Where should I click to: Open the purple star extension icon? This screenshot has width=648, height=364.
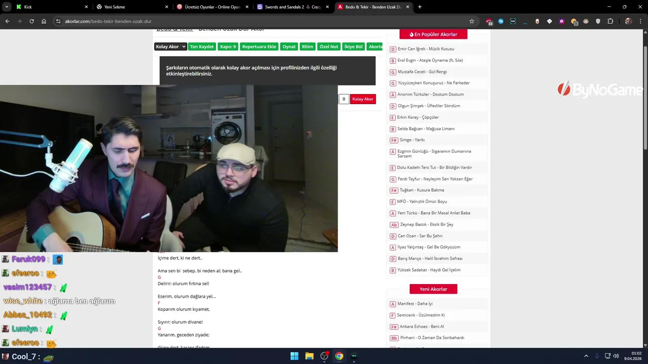pyautogui.click(x=561, y=21)
